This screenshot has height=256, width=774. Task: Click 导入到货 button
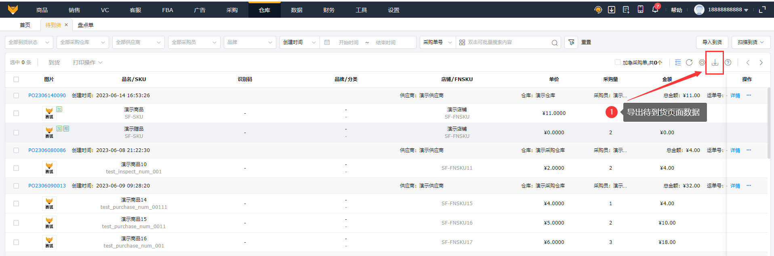pos(712,42)
